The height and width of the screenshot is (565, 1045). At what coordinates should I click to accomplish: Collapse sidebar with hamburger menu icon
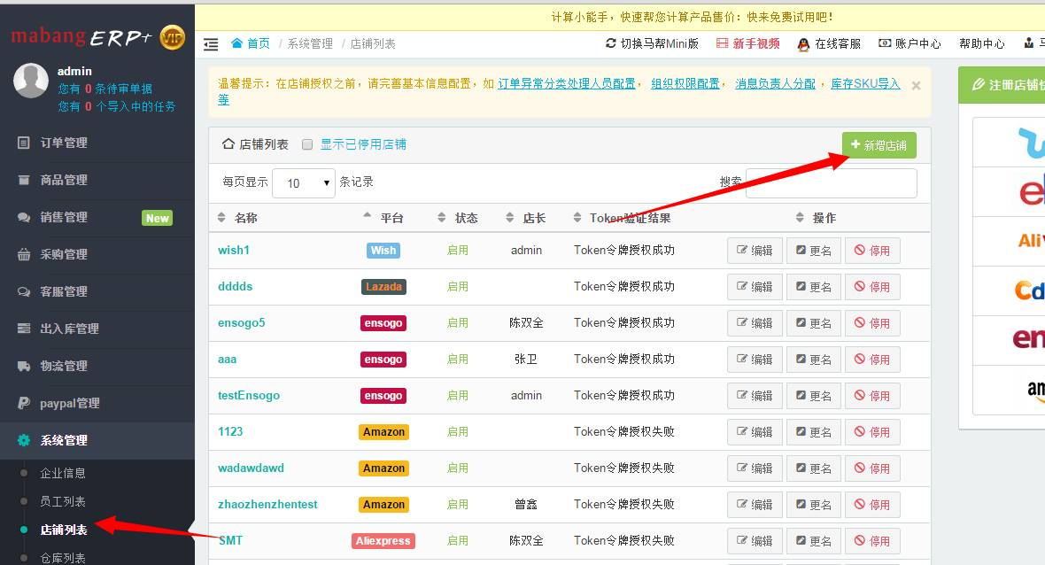click(x=211, y=44)
